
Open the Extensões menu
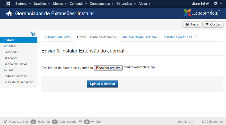click(126, 3)
